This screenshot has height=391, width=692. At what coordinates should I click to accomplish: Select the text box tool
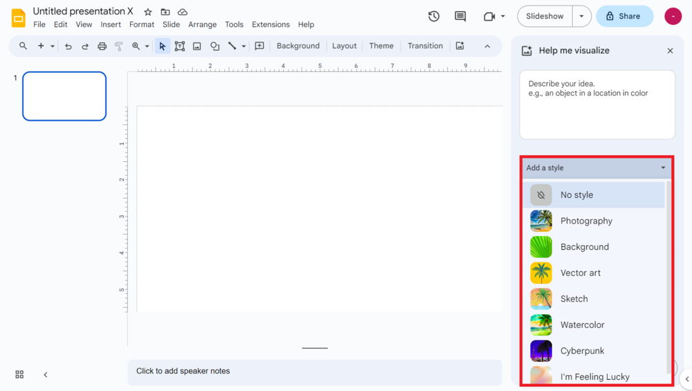180,46
